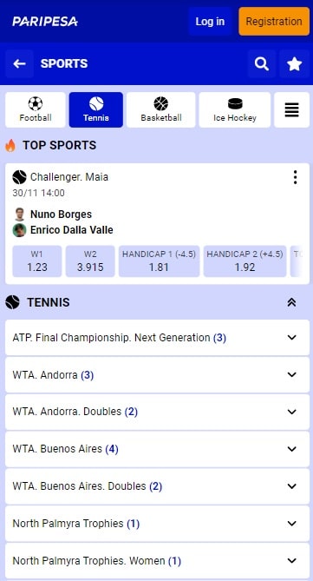The width and height of the screenshot is (313, 581).
Task: Expand the WTA. Andorra (3) list
Action: (157, 374)
